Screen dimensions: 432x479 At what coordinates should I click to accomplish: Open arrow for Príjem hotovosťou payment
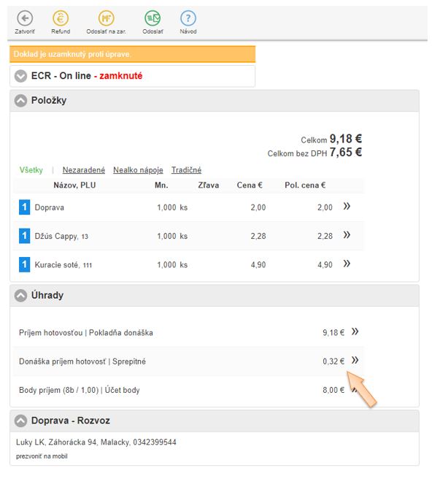(355, 332)
